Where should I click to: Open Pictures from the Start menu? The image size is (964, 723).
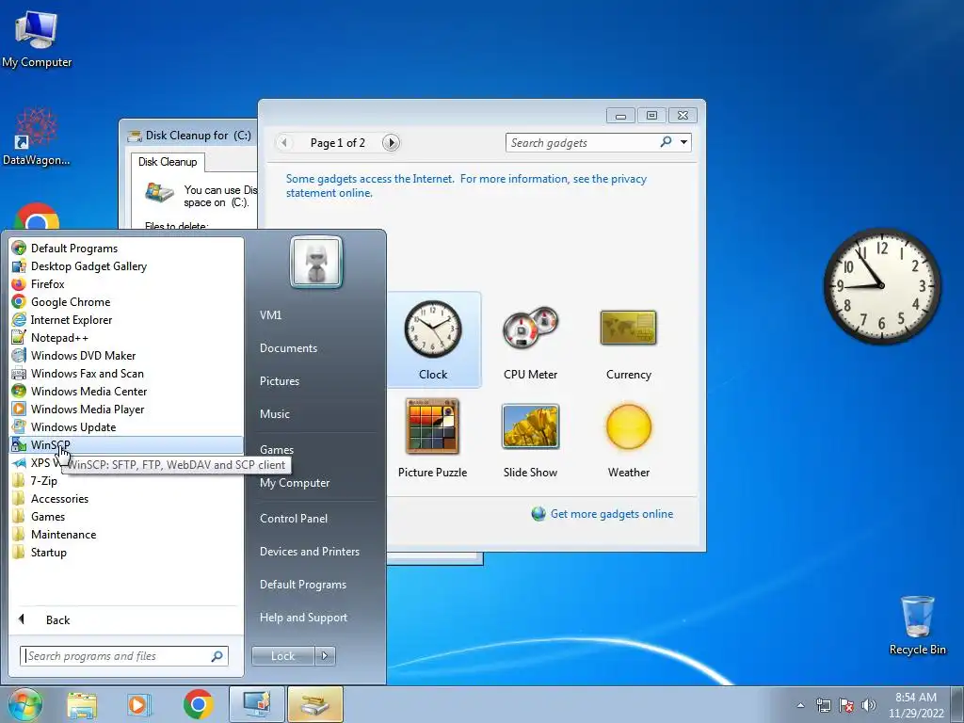[x=280, y=381]
